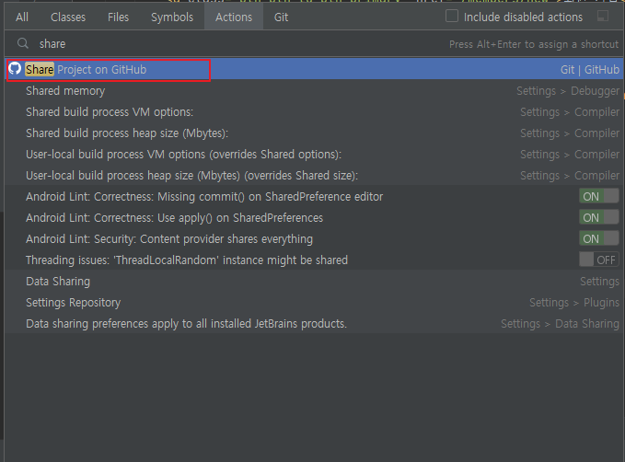Click Settings > Plugins location label
The height and width of the screenshot is (462, 625).
point(574,303)
